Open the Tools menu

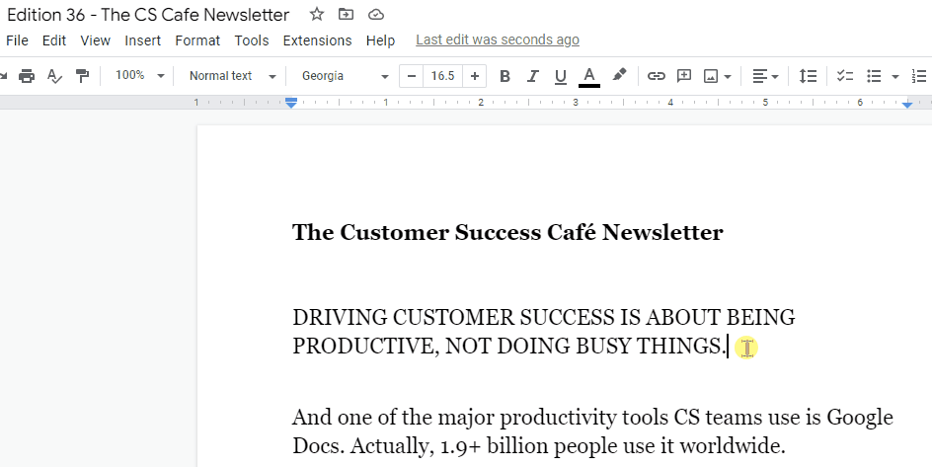[x=252, y=40]
